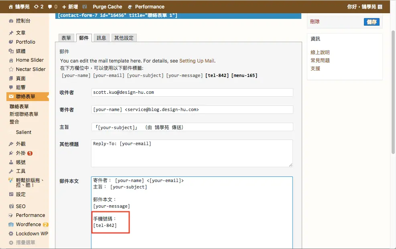
Task: Click Purge Cache in the admin bar
Action: point(108,7)
